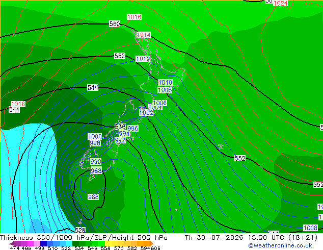
Task: Click the purple arrow start of legend
Action: coord(12,243)
